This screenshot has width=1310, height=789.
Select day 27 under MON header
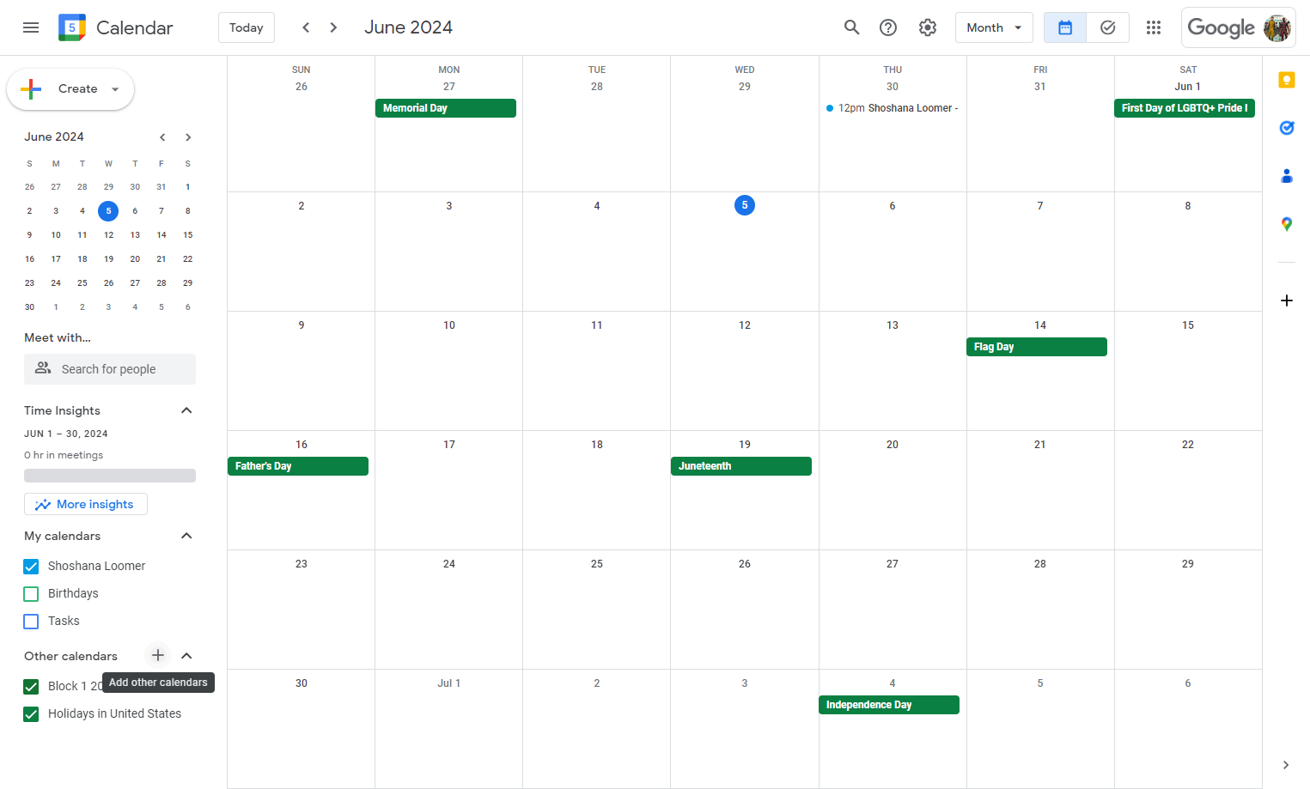tap(449, 87)
